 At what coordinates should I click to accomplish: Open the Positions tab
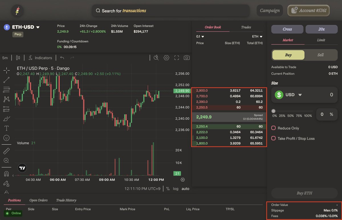(x=15, y=200)
